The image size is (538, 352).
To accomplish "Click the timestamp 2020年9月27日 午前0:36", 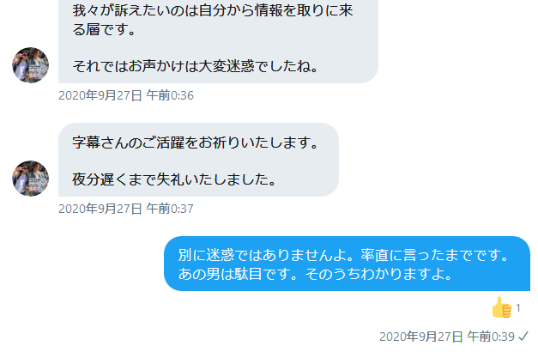I will click(126, 95).
